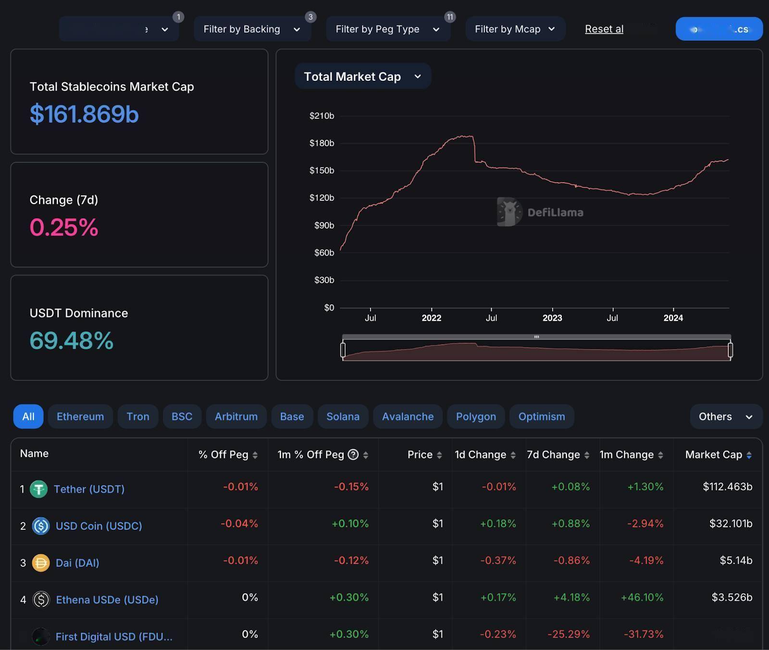
Task: Open the Filter by Peg Type dropdown
Action: (x=388, y=29)
